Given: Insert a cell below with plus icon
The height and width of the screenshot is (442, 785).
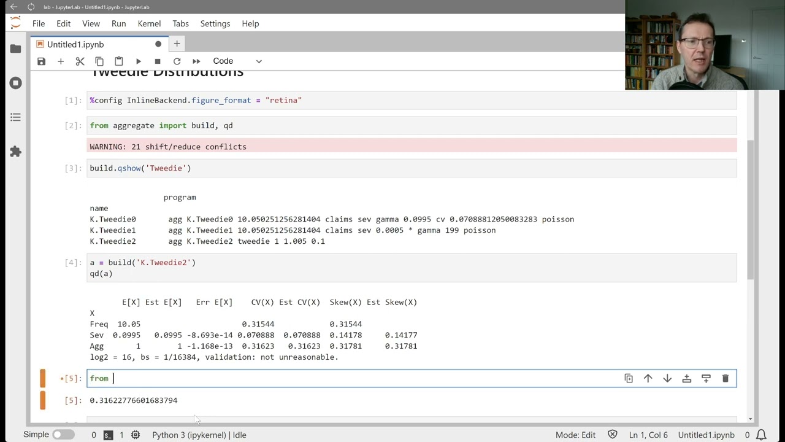Looking at the screenshot, I should point(61,61).
